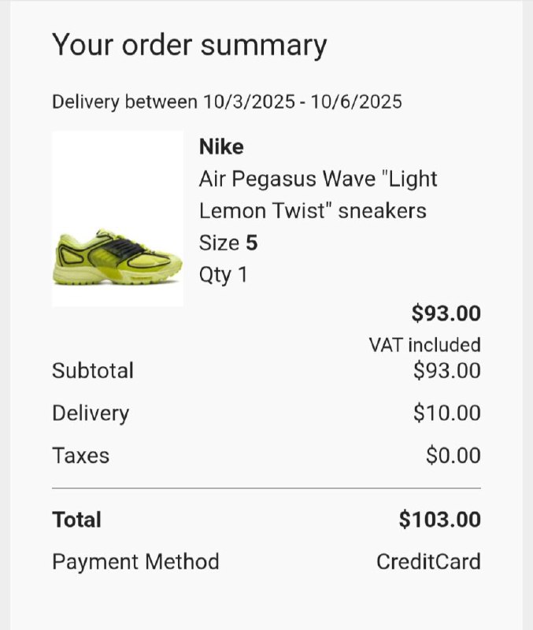Select the Payment Method label
The width and height of the screenshot is (533, 630).
tap(135, 562)
